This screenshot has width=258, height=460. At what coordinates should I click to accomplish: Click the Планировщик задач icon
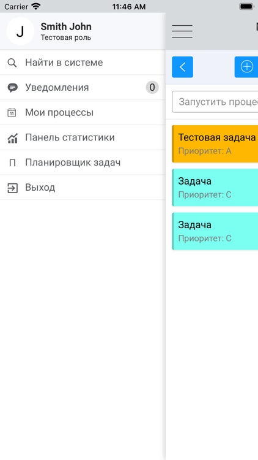(12, 163)
